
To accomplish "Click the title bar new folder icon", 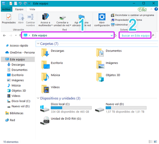I will tap(16, 3).
